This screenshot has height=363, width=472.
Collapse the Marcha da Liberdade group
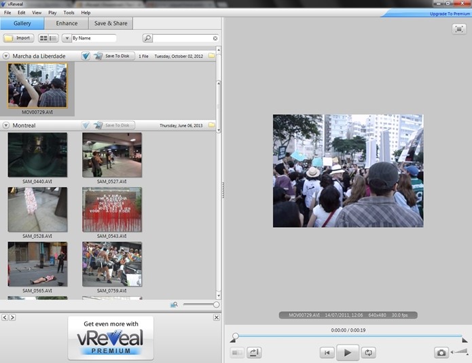click(6, 56)
